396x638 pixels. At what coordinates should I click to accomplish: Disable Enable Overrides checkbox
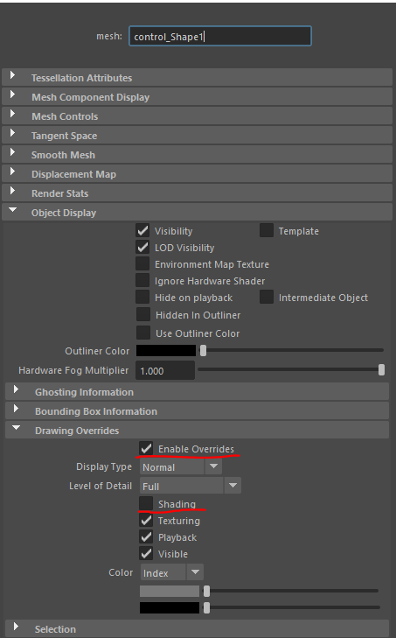(x=146, y=448)
